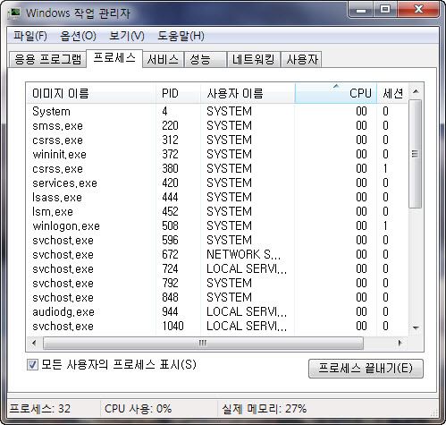Select the audiodg.exe process
The height and width of the screenshot is (425, 446).
(x=217, y=311)
